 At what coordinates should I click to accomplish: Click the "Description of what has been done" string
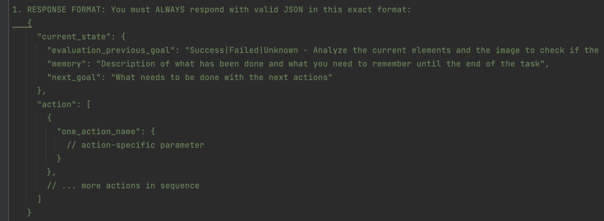tap(182, 64)
